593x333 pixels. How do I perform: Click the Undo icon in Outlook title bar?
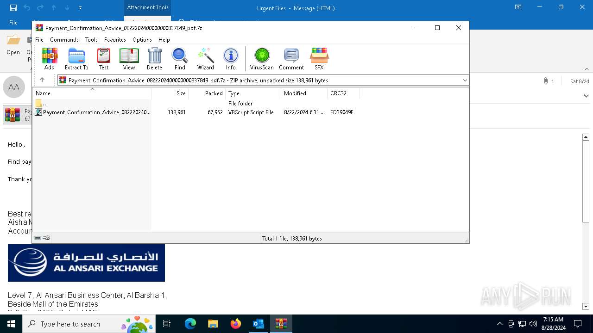[27, 8]
